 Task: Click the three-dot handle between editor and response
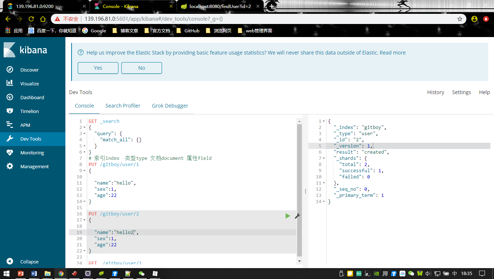[305, 191]
